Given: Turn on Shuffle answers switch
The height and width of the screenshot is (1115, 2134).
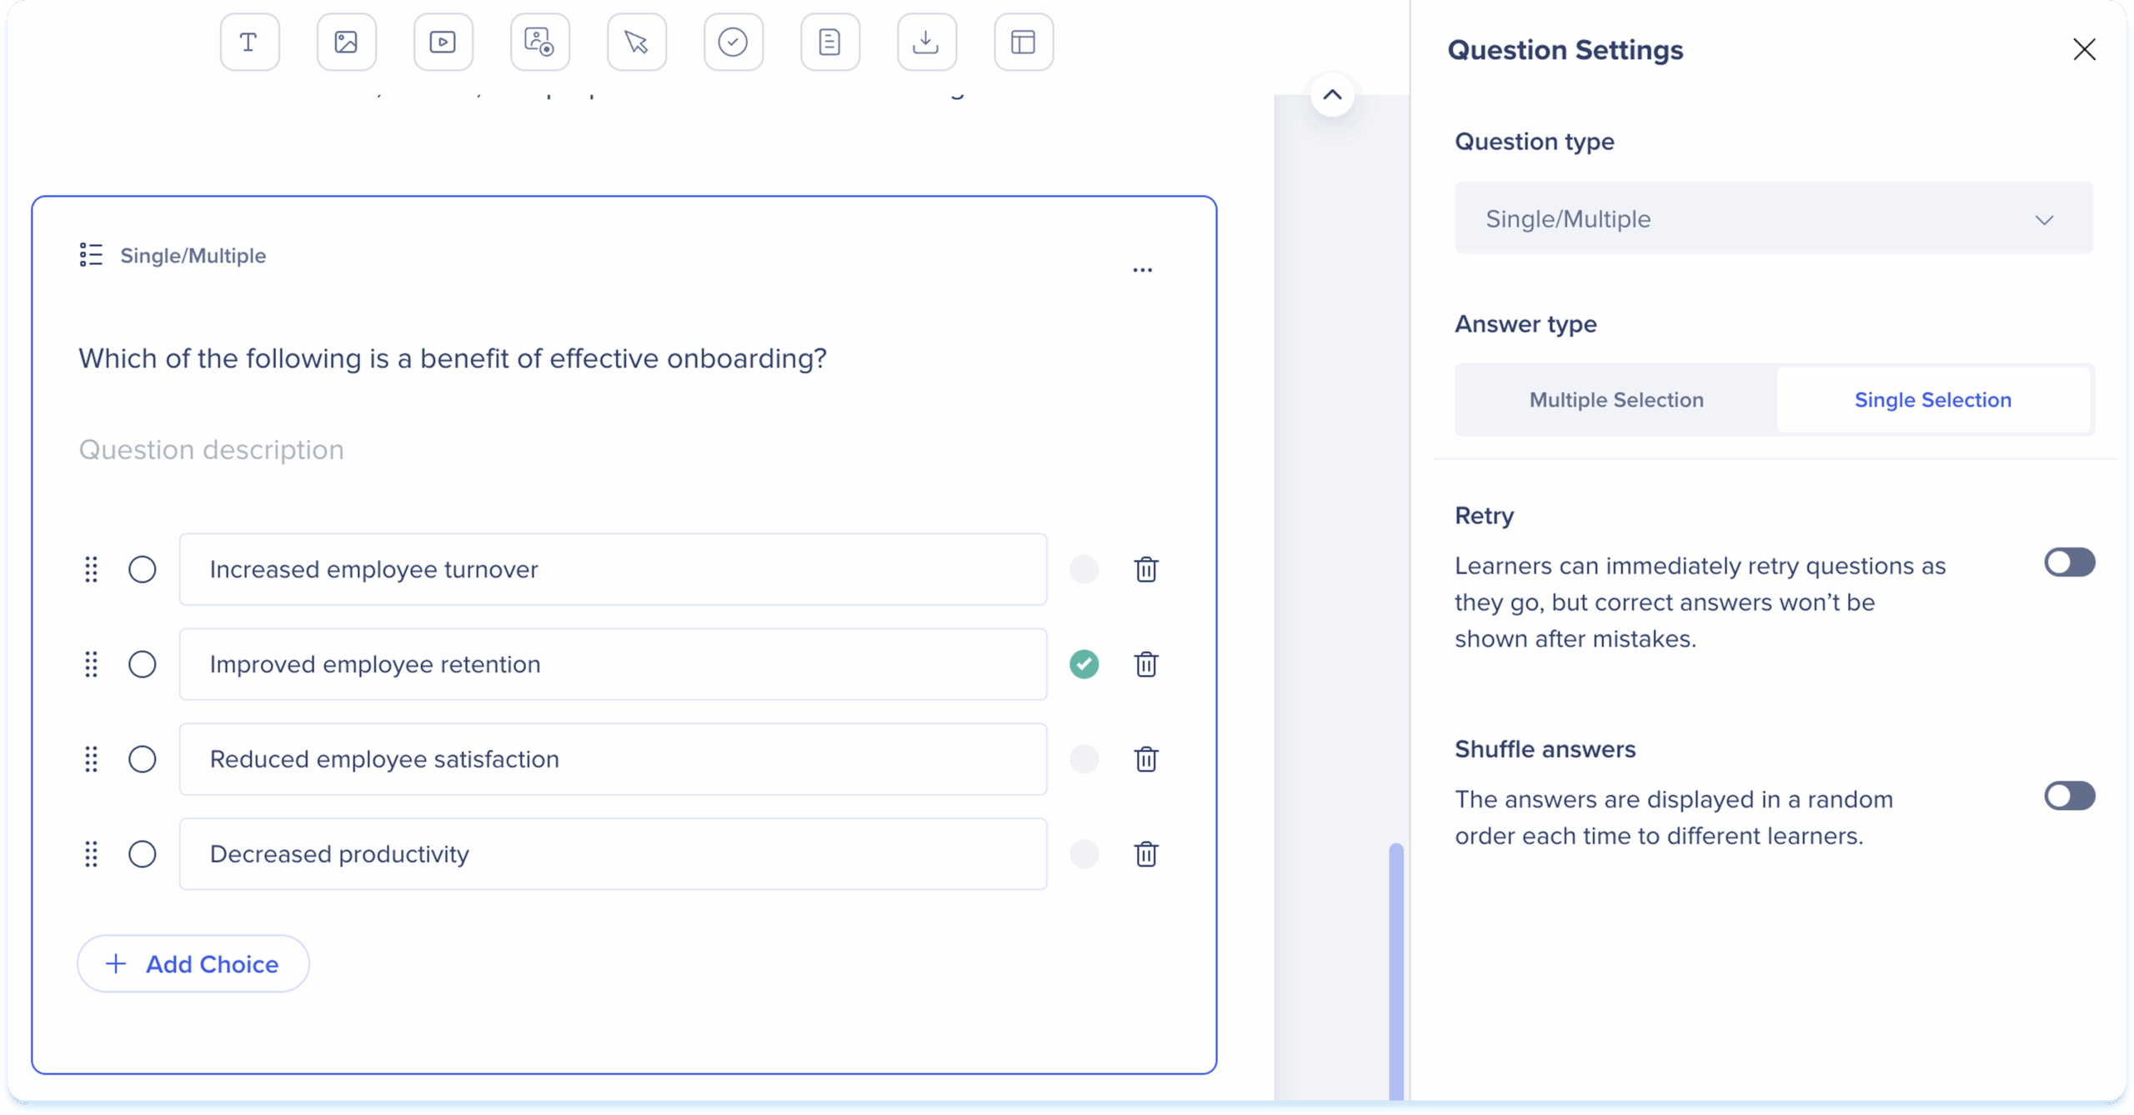Looking at the screenshot, I should (2069, 796).
